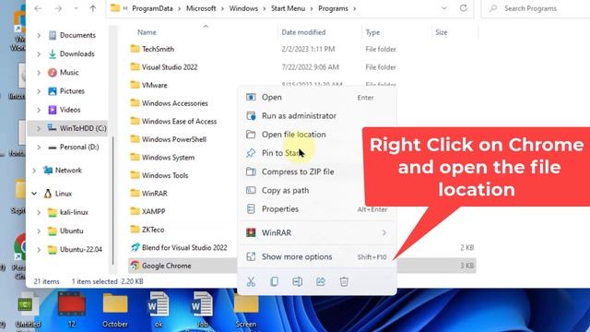Image resolution: width=590 pixels, height=332 pixels.
Task: Sort by Date modified column header
Action: 303,32
